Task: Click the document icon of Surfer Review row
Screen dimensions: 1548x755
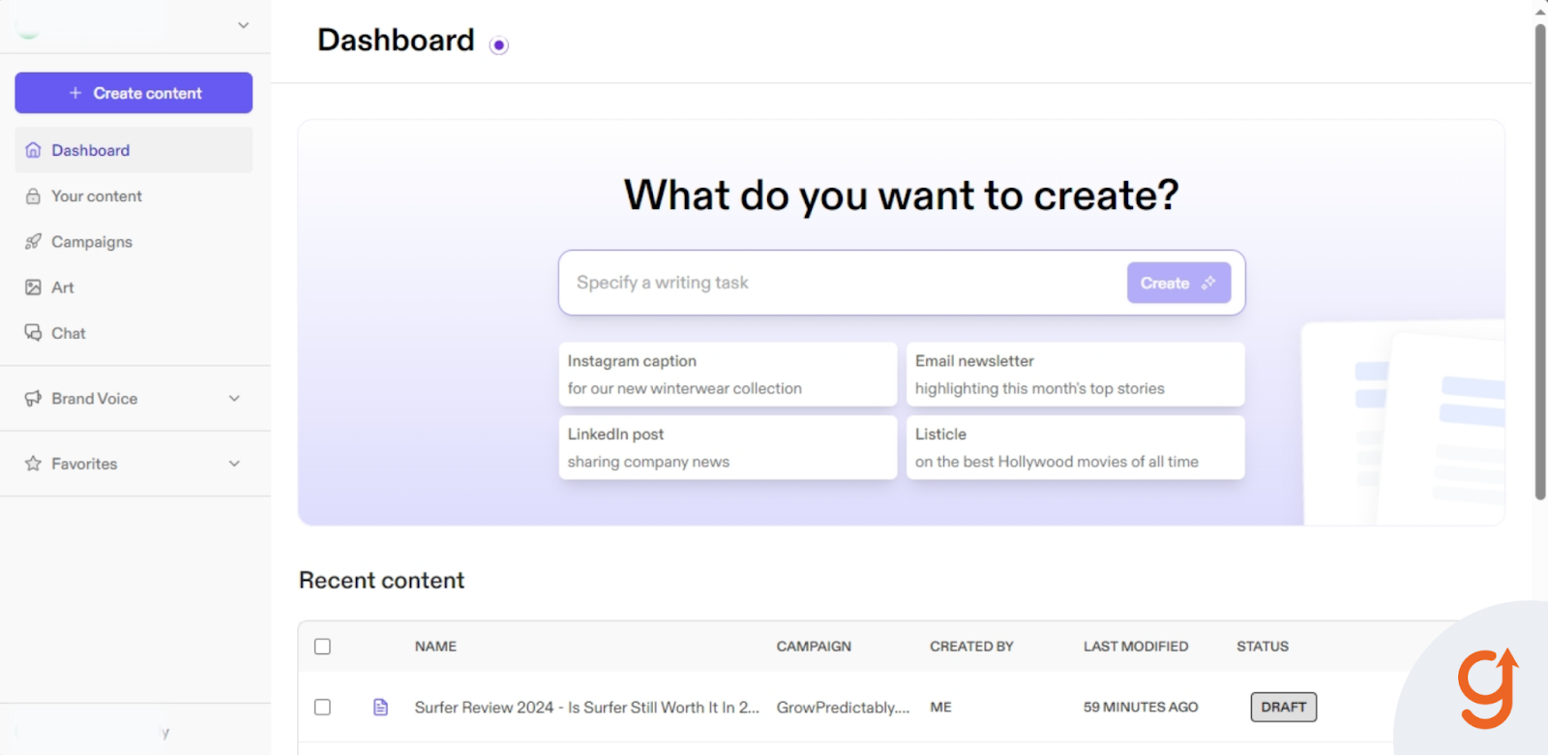Action: [381, 708]
